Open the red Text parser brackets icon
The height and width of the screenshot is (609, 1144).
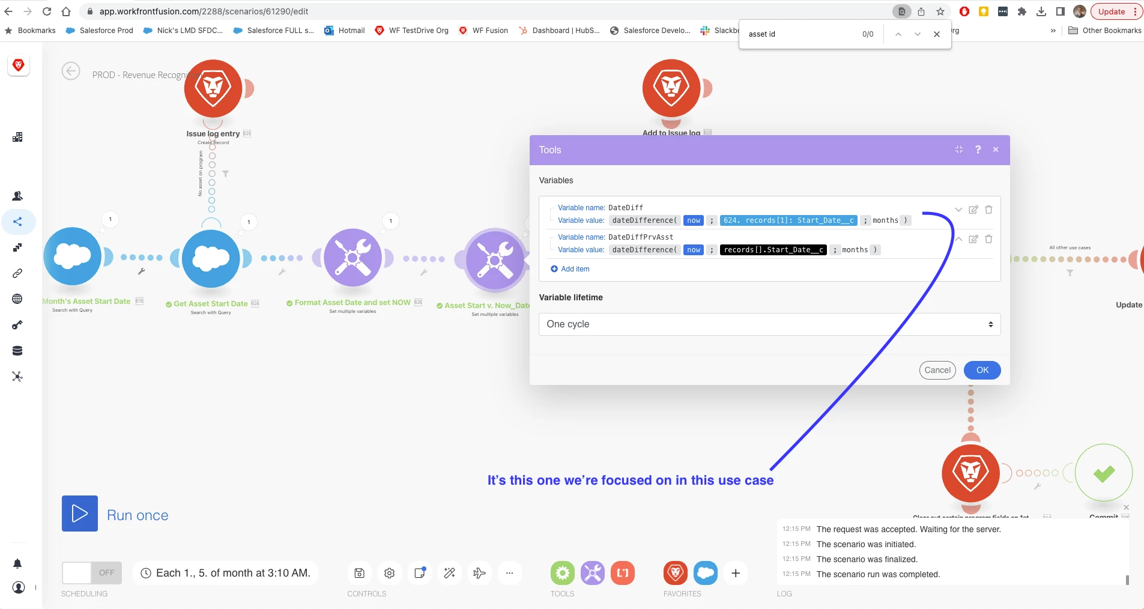coord(623,573)
